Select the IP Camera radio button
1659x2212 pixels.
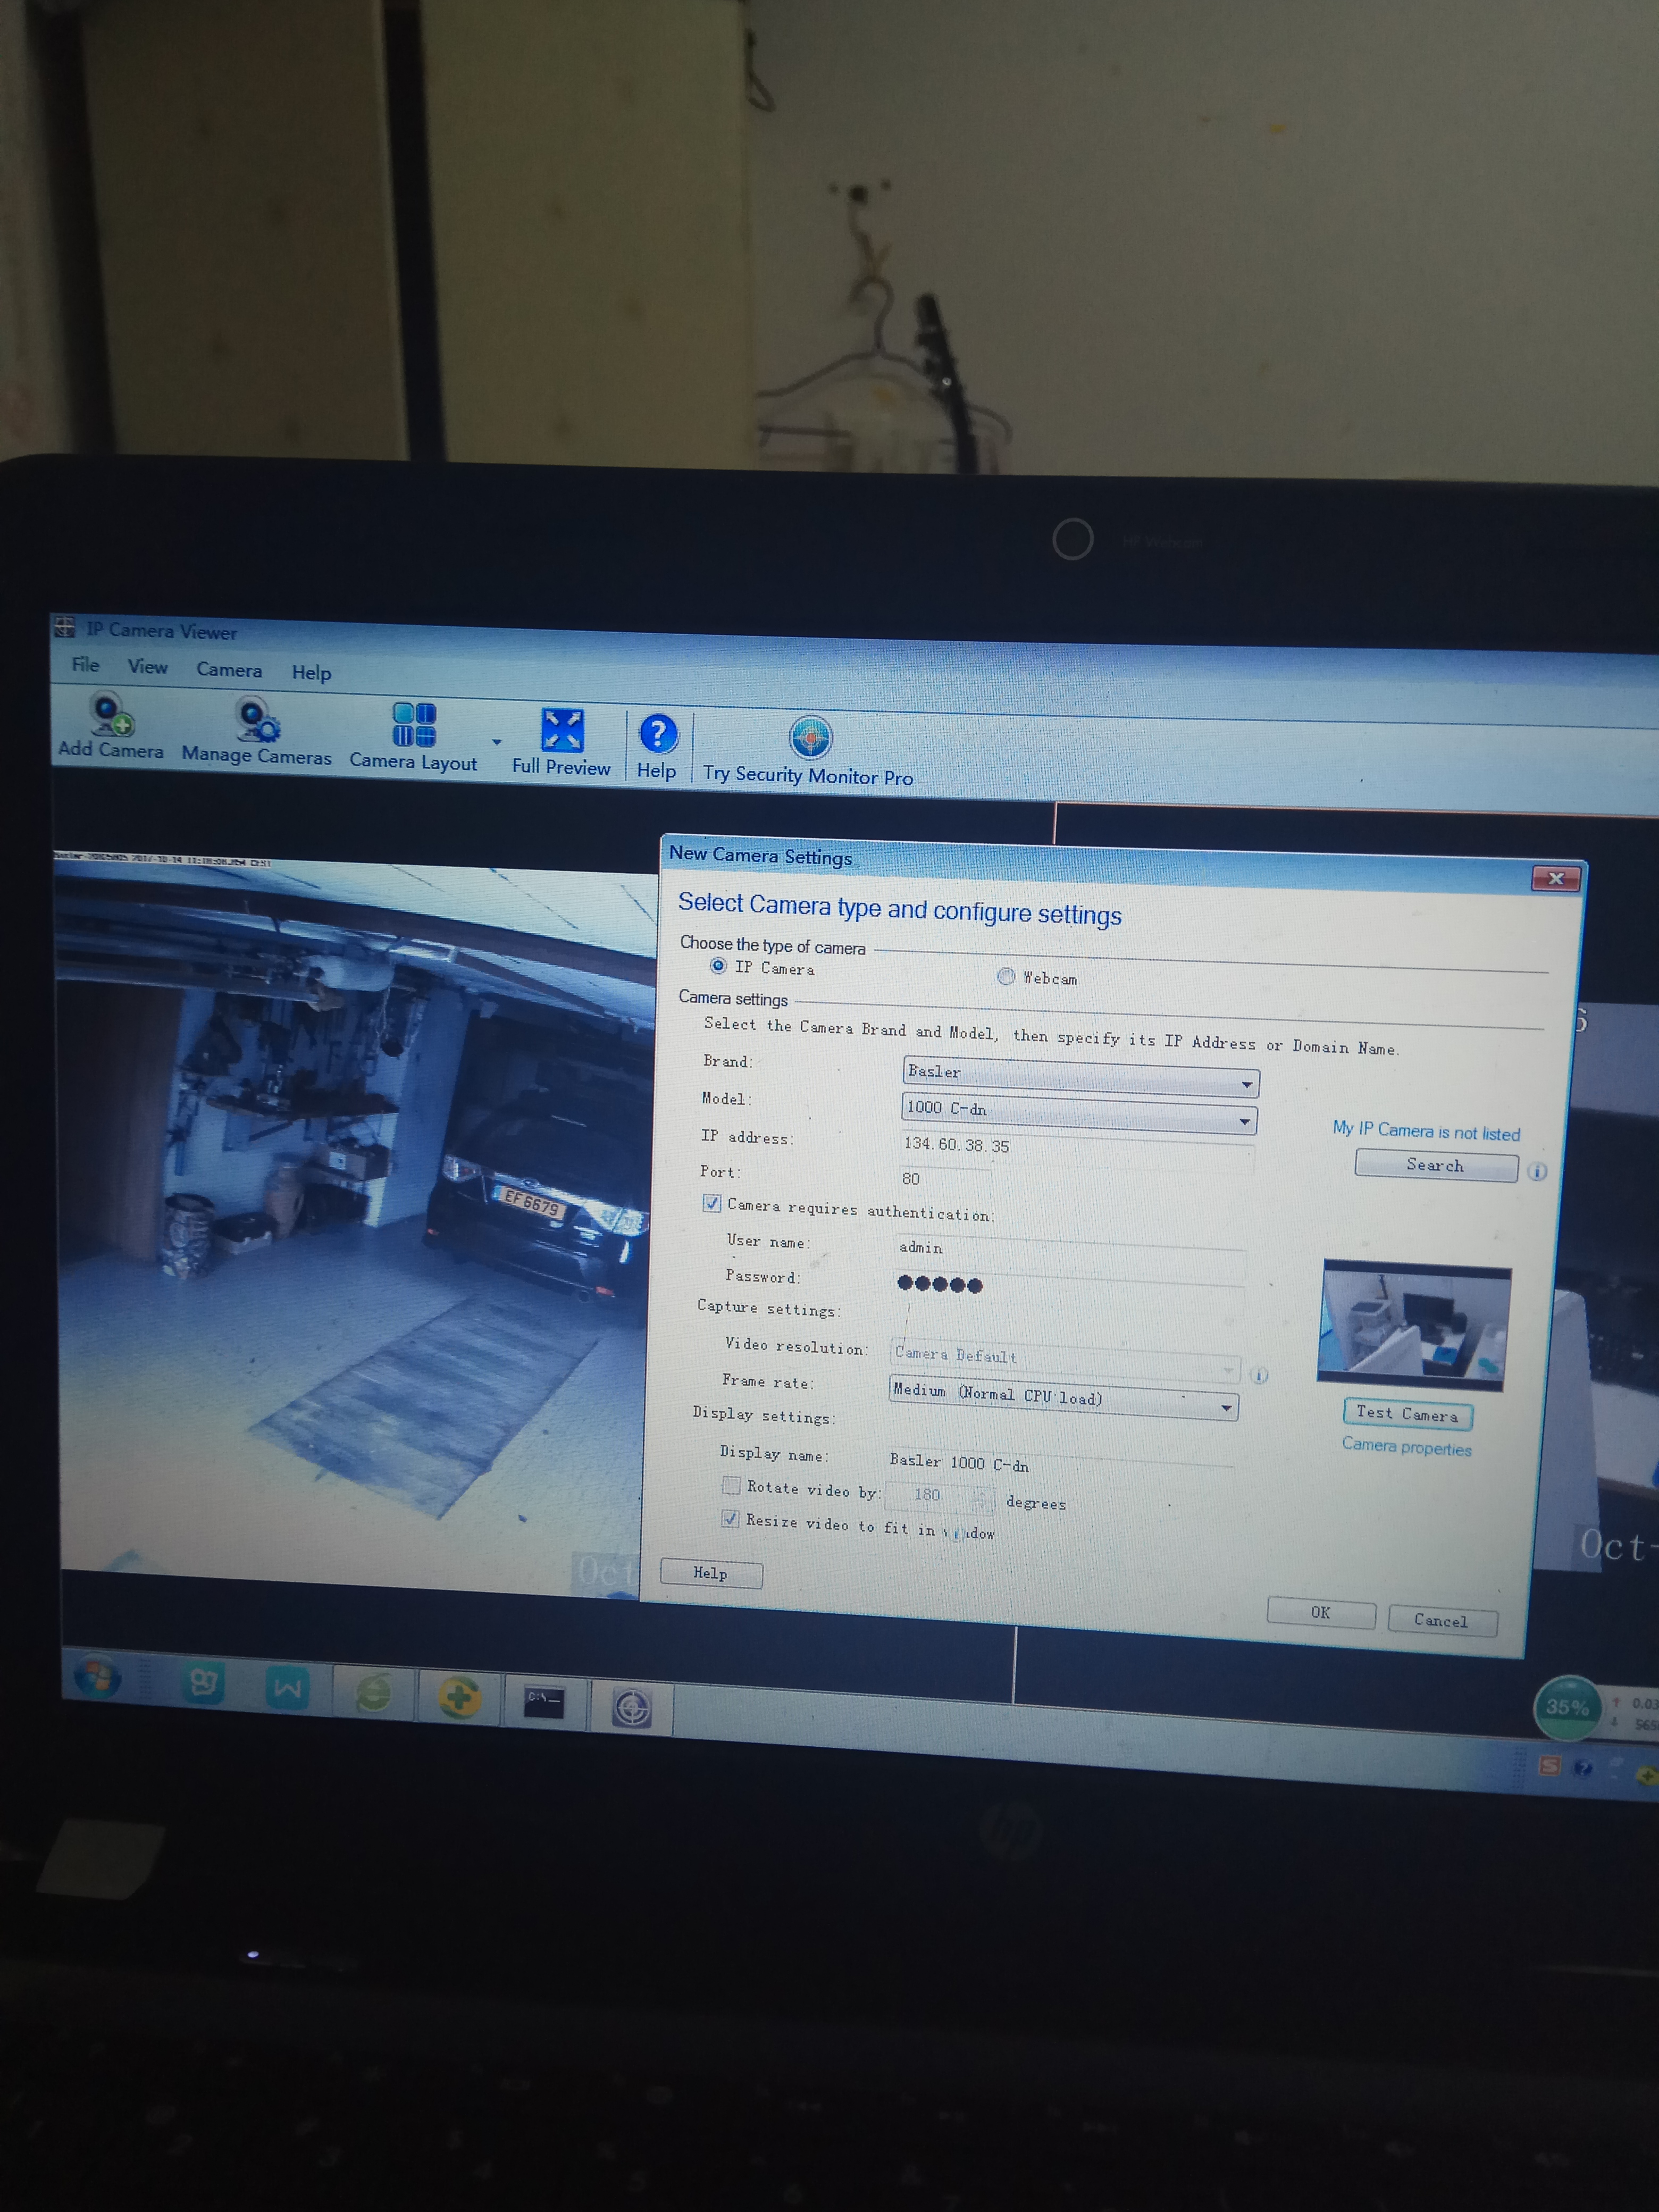pos(718,966)
